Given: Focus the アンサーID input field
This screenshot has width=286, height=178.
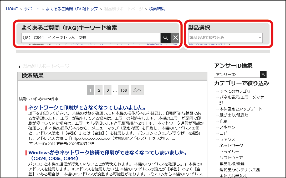Looking at the screenshot, I should (x=237, y=74).
